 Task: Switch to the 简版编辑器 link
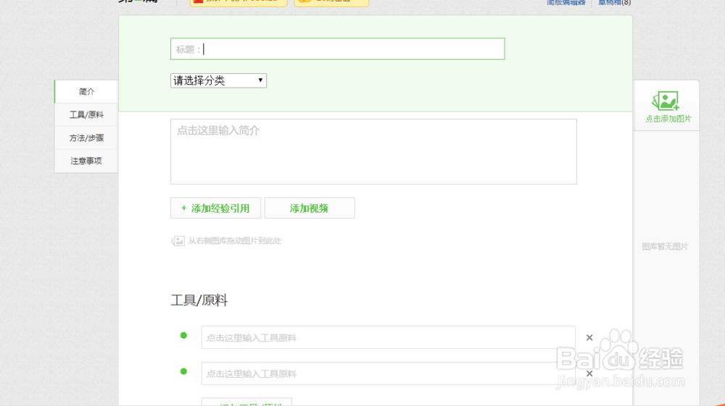(x=566, y=2)
